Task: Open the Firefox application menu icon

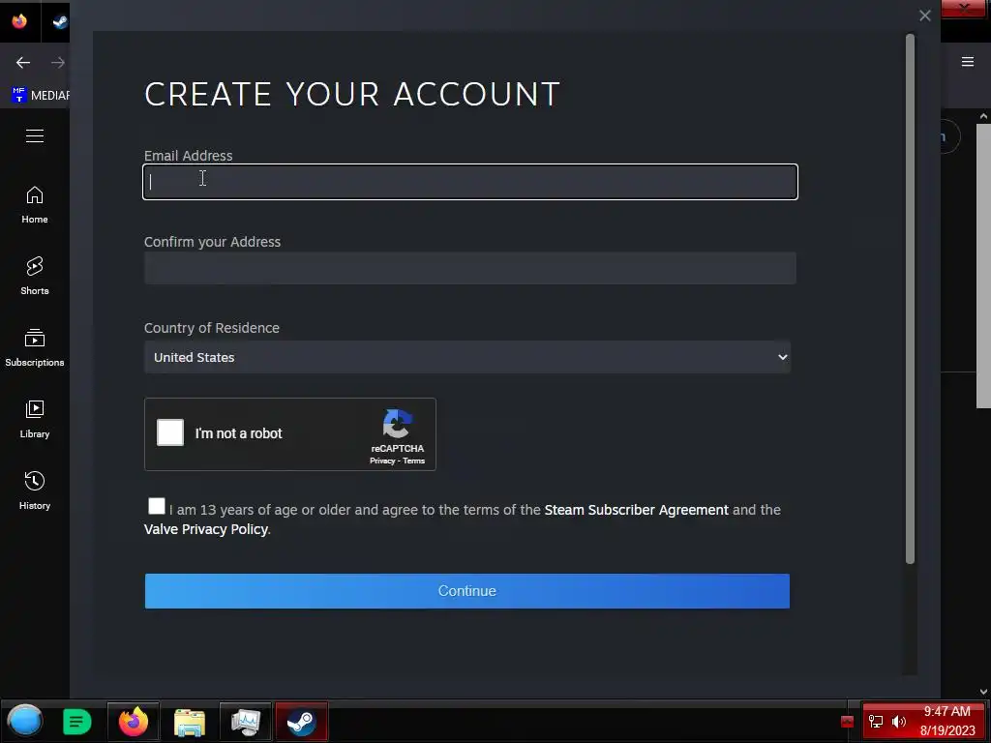Action: tap(968, 62)
